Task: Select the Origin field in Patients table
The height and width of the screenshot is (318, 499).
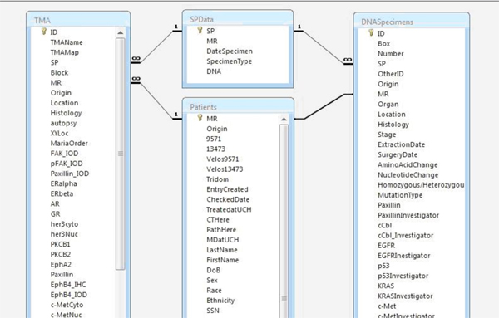Action: coord(217,129)
